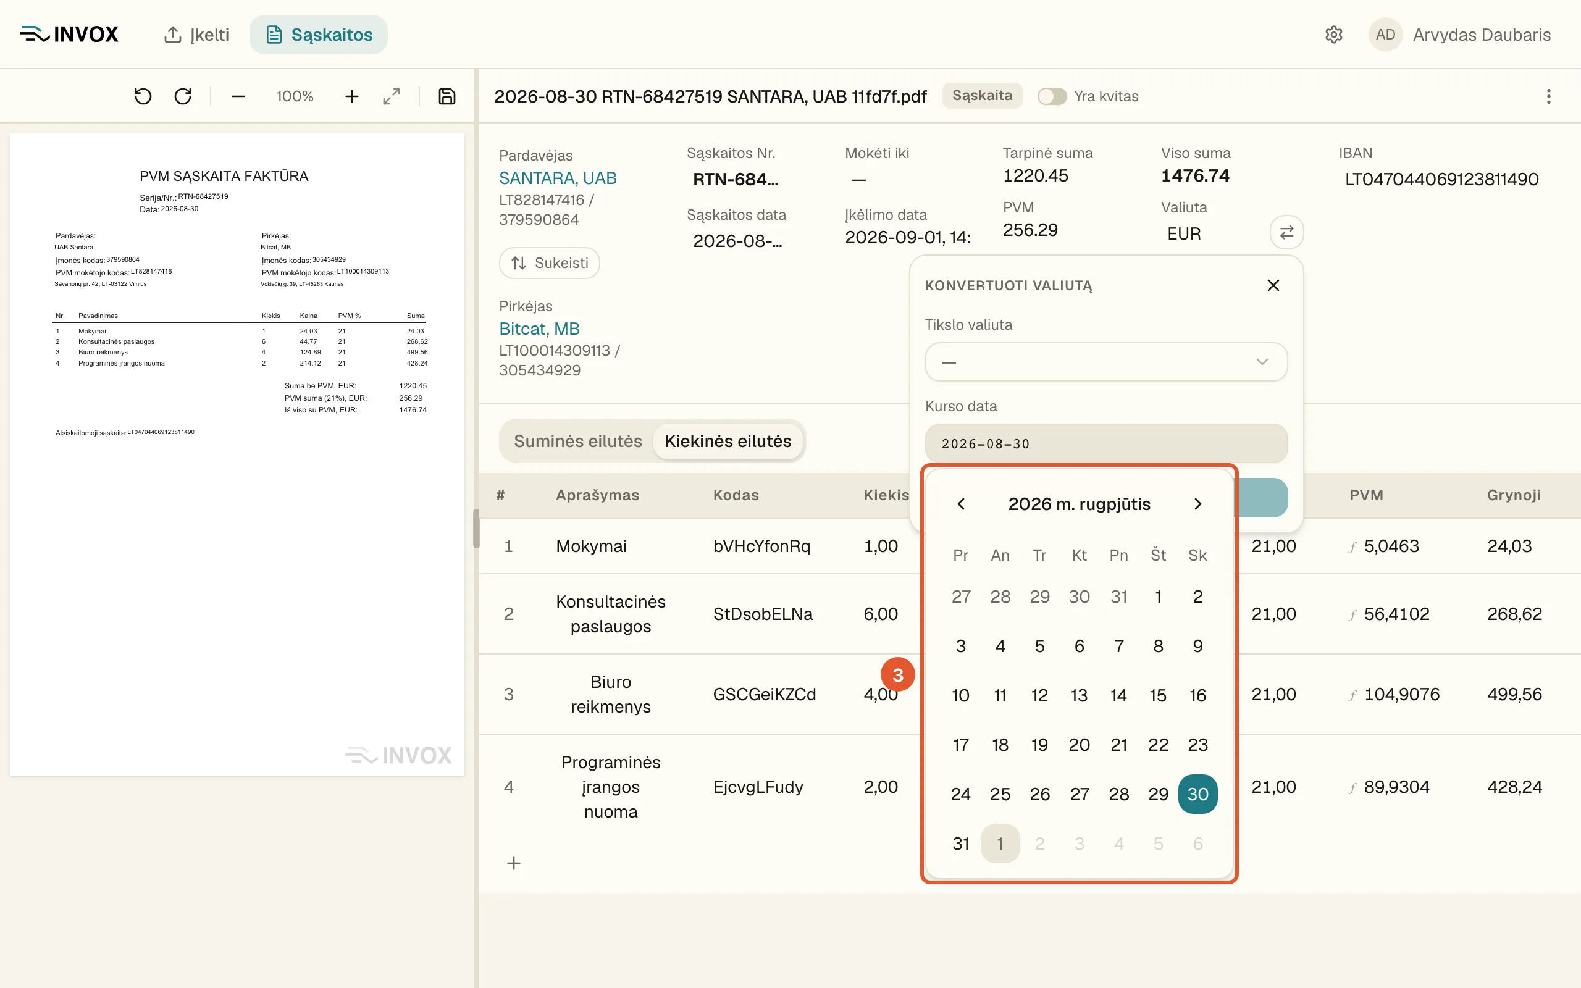Image resolution: width=1581 pixels, height=988 pixels.
Task: Click the Grynoji value 428,24
Action: [1514, 787]
